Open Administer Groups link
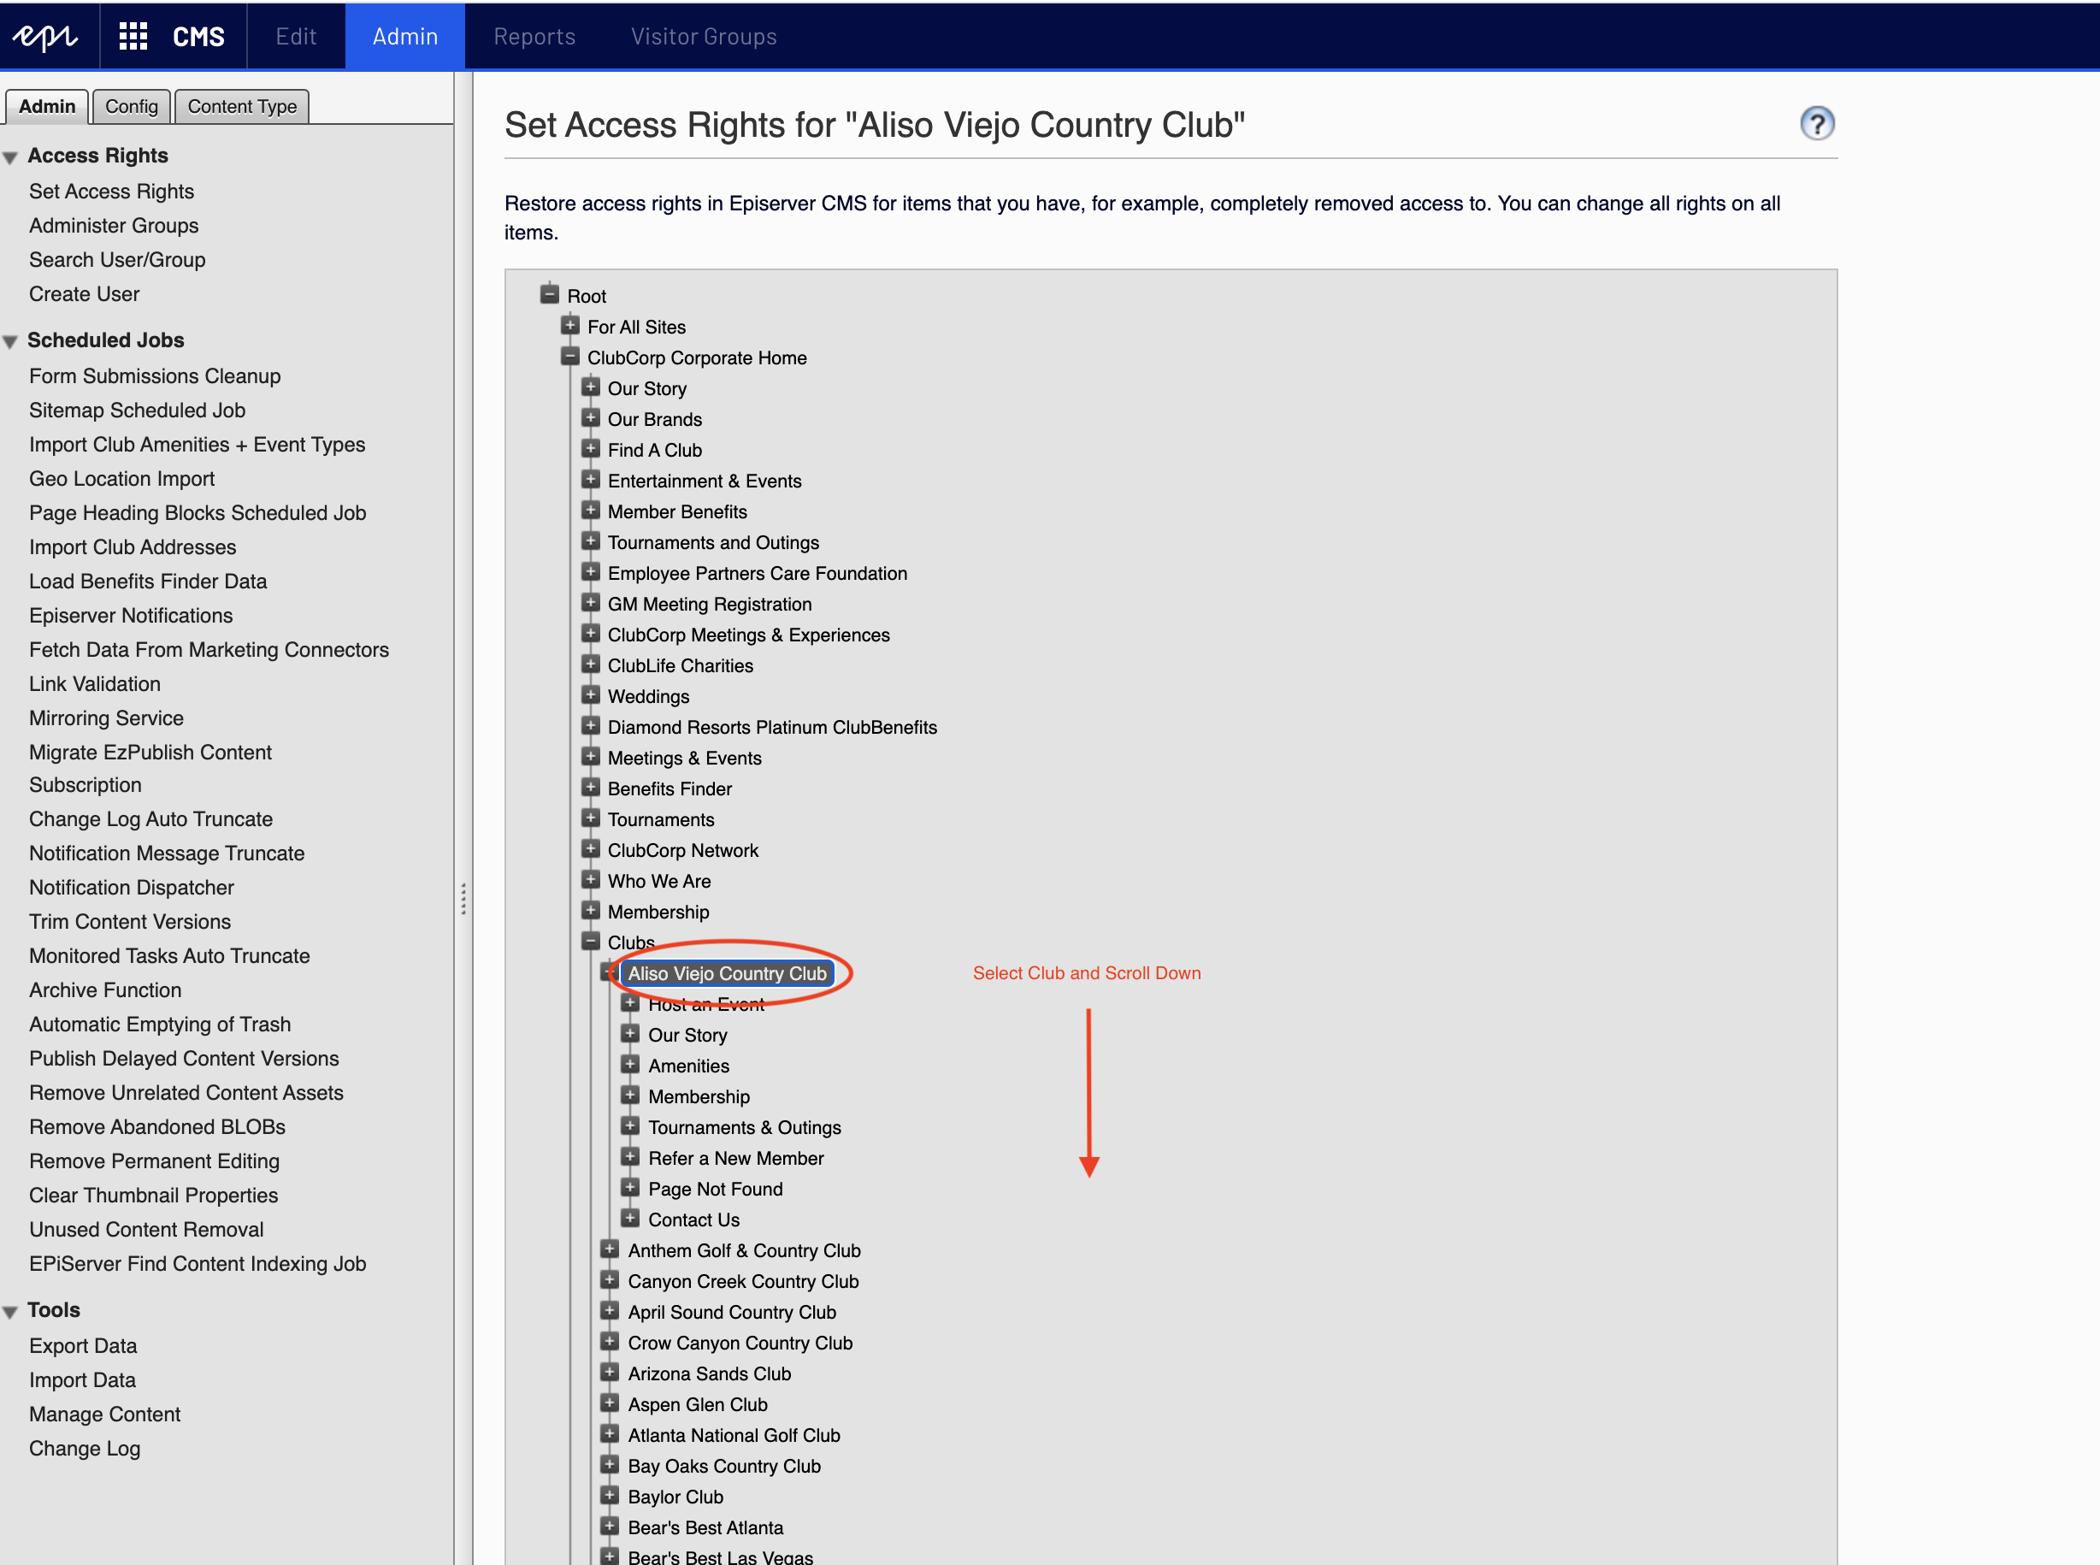The height and width of the screenshot is (1565, 2100). [114, 226]
